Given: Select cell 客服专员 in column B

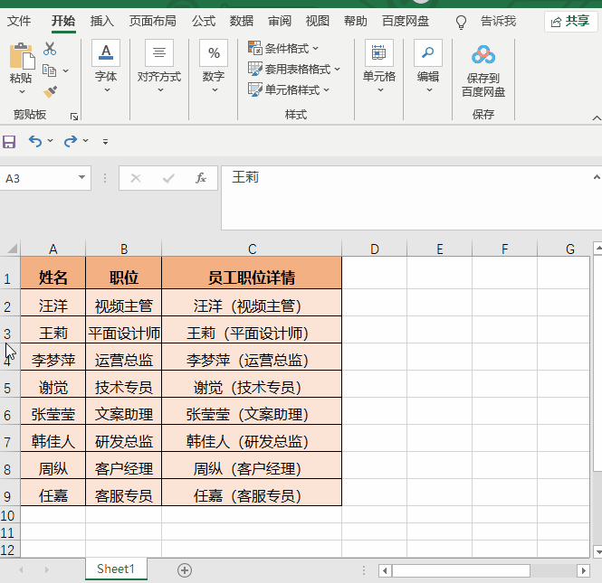Looking at the screenshot, I should coord(124,493).
